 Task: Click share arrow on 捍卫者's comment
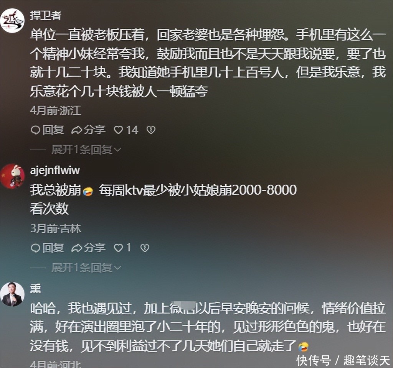[76, 130]
